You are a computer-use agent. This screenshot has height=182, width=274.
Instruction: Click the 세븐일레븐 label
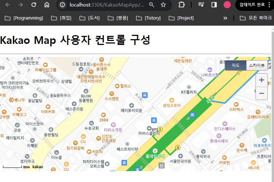point(183,61)
